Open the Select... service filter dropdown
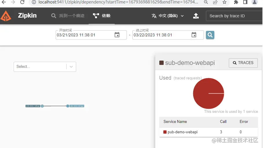Image resolution: width=263 pixels, height=148 pixels. tap(45, 67)
